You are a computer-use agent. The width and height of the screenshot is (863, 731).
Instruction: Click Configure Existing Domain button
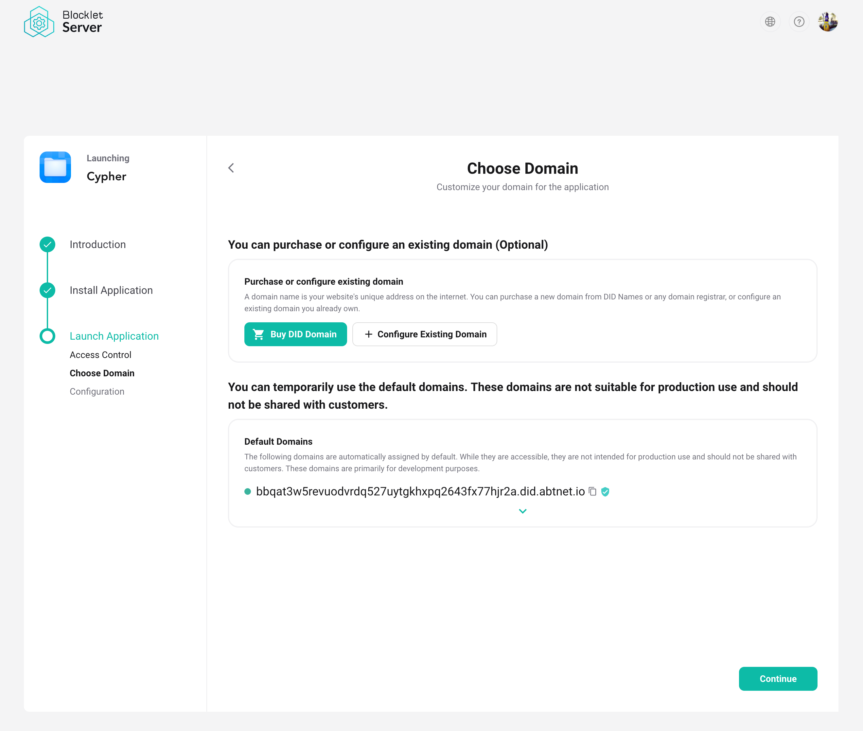pos(424,334)
